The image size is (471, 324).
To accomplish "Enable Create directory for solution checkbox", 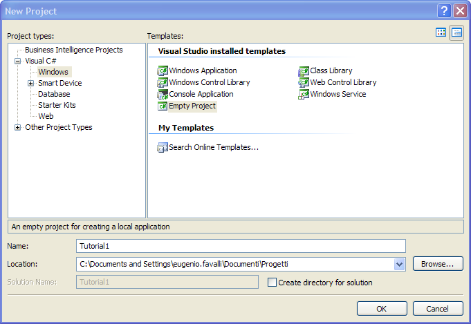I will click(272, 283).
